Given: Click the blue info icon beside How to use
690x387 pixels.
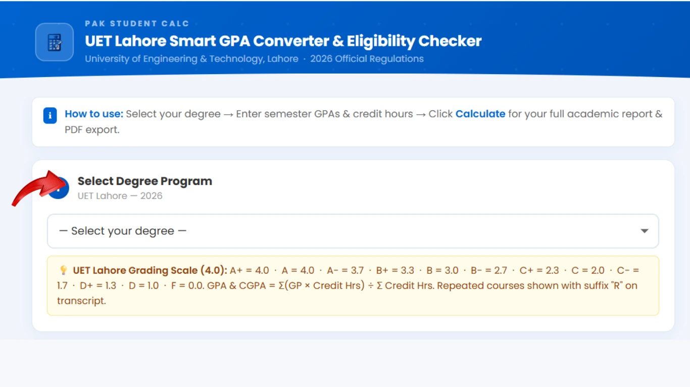Looking at the screenshot, I should point(50,116).
